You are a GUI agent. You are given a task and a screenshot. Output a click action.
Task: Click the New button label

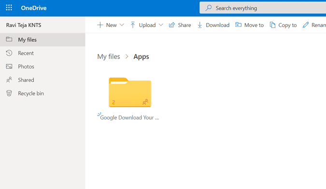pos(112,25)
